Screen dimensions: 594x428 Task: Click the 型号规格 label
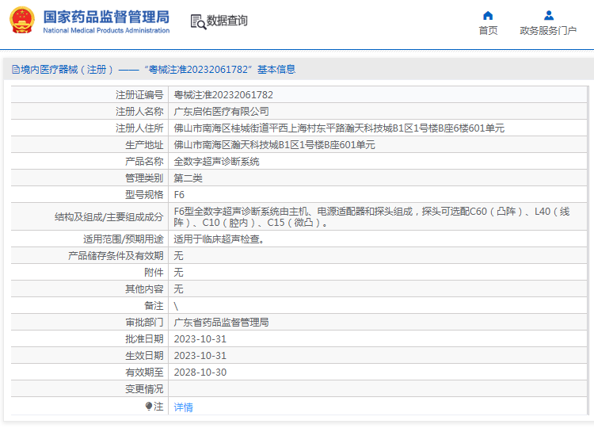[x=144, y=195]
